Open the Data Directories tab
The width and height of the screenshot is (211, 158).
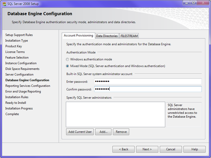tap(107, 36)
